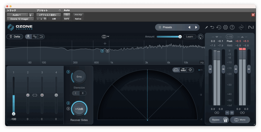The width and height of the screenshot is (261, 132).
Task: Click the gain match icon beside Bypass
Action: coord(225,120)
